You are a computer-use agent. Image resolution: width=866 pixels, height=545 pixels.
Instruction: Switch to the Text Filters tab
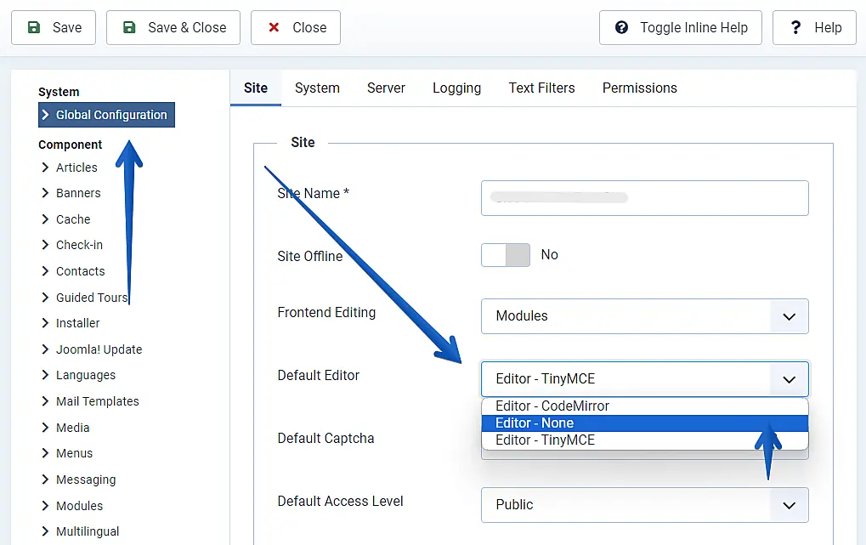tap(541, 88)
